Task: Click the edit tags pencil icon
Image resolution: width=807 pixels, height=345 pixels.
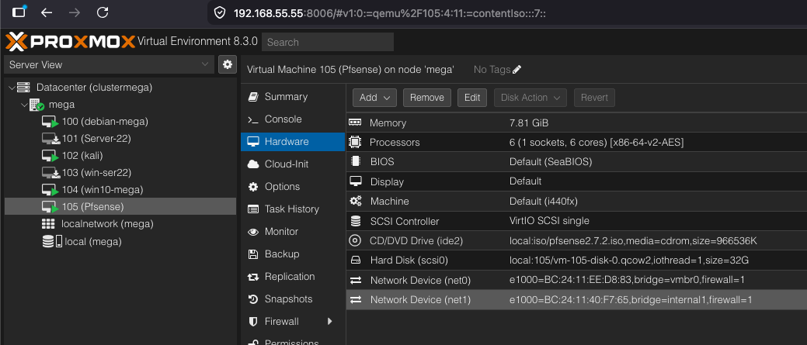Action: pos(517,69)
